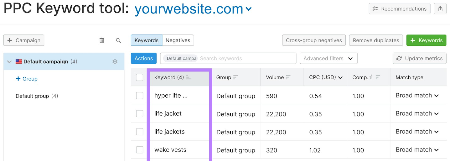
Task: Click the 'hyper lite ...' keyword cell
Action: pyautogui.click(x=171, y=96)
